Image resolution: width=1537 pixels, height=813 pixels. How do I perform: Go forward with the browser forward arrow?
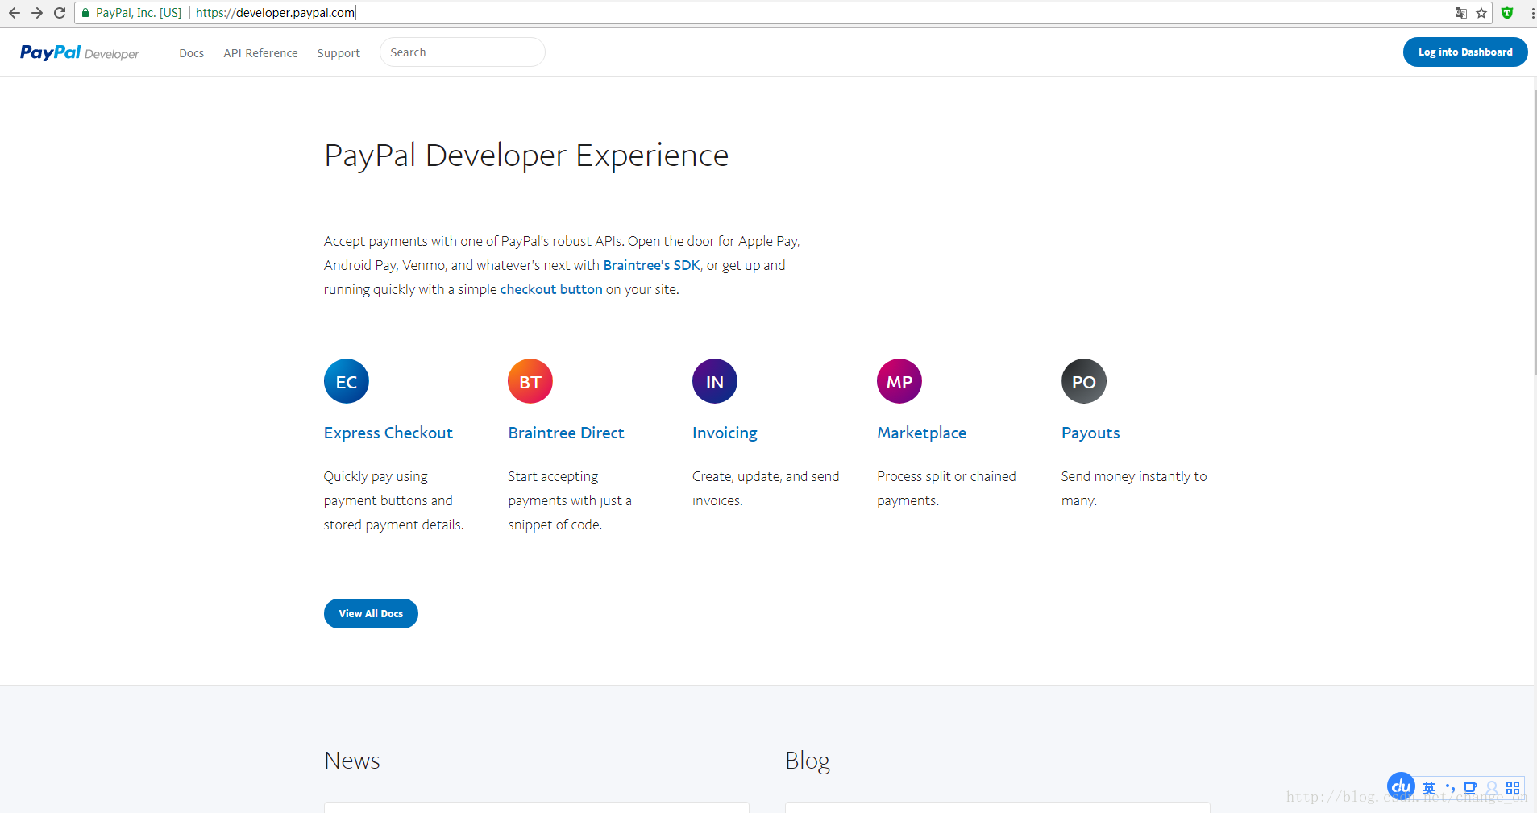[37, 13]
